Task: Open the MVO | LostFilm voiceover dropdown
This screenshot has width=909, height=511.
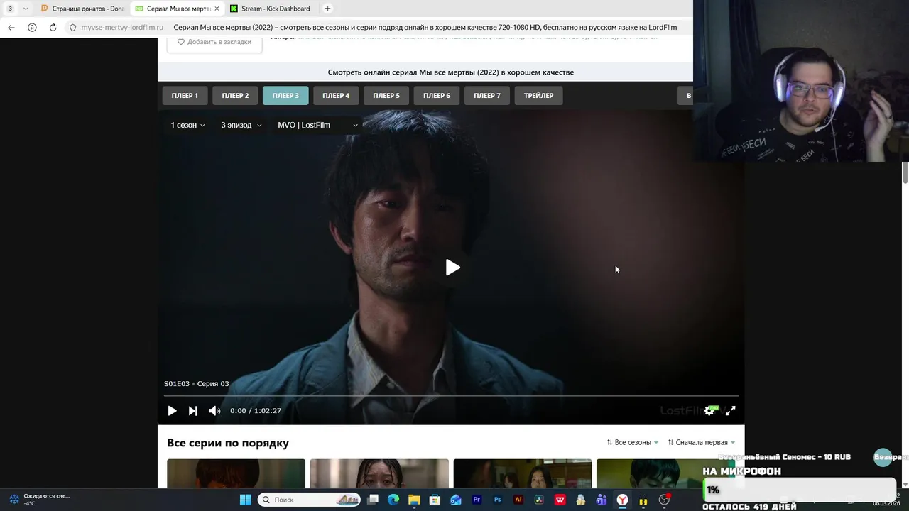Action: click(x=318, y=125)
